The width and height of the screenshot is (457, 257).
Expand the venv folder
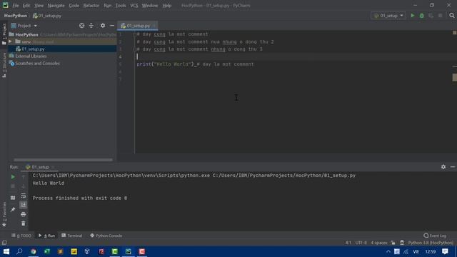(11, 41)
